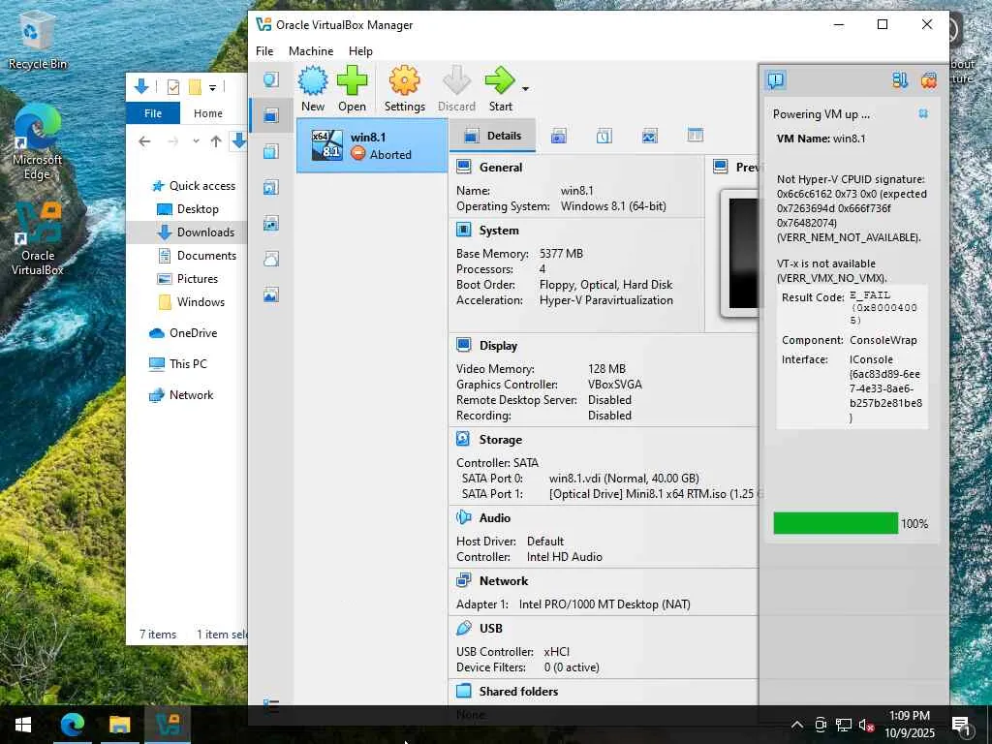Click the New virtual machine icon
The width and height of the screenshot is (992, 744).
point(313,89)
